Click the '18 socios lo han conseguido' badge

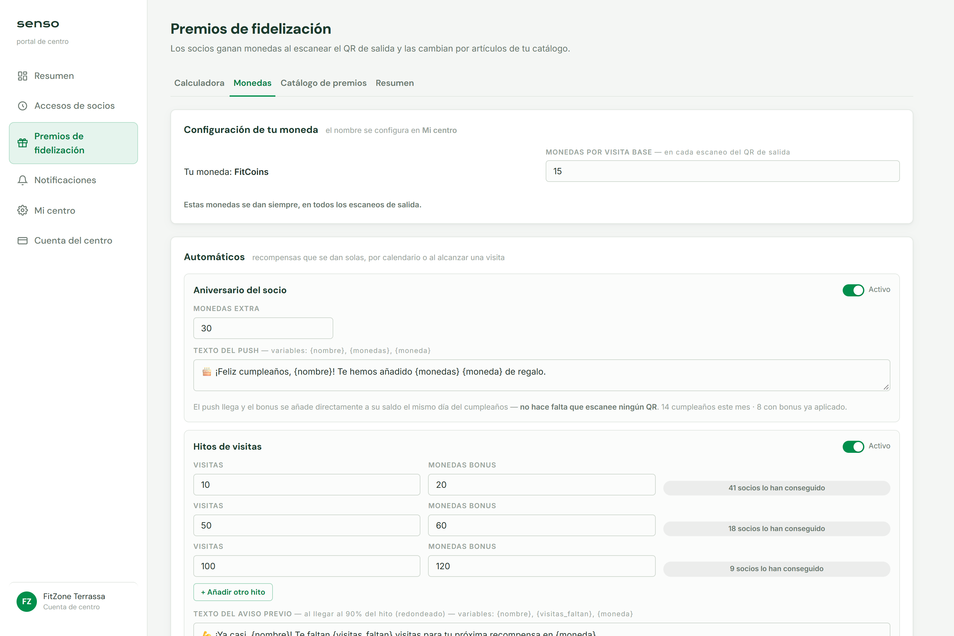pyautogui.click(x=776, y=529)
